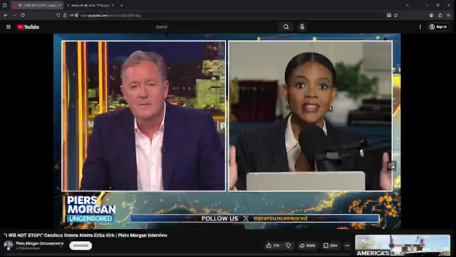Close the Yashar Ali X tab
Image resolution: width=456 pixels, height=257 pixels.
[x=113, y=5]
